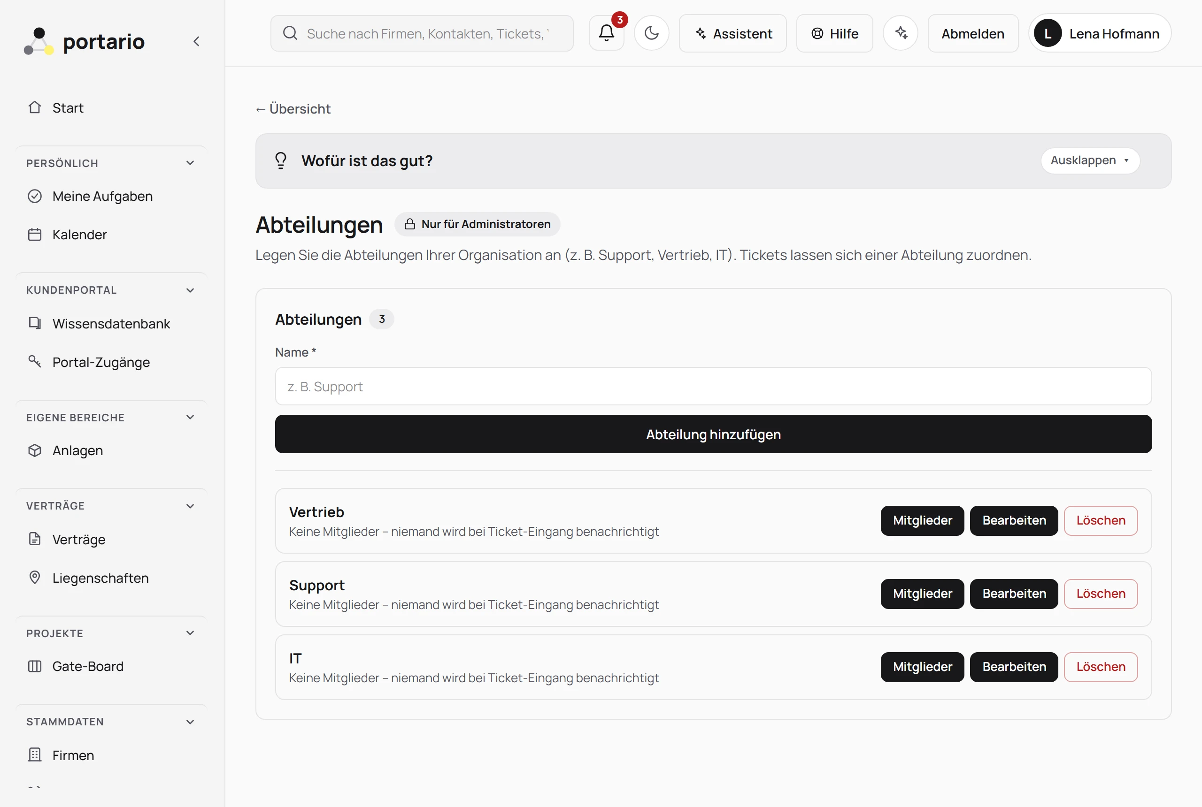The height and width of the screenshot is (807, 1202).
Task: Open Mitglieder for Vertrieb
Action: coord(922,520)
